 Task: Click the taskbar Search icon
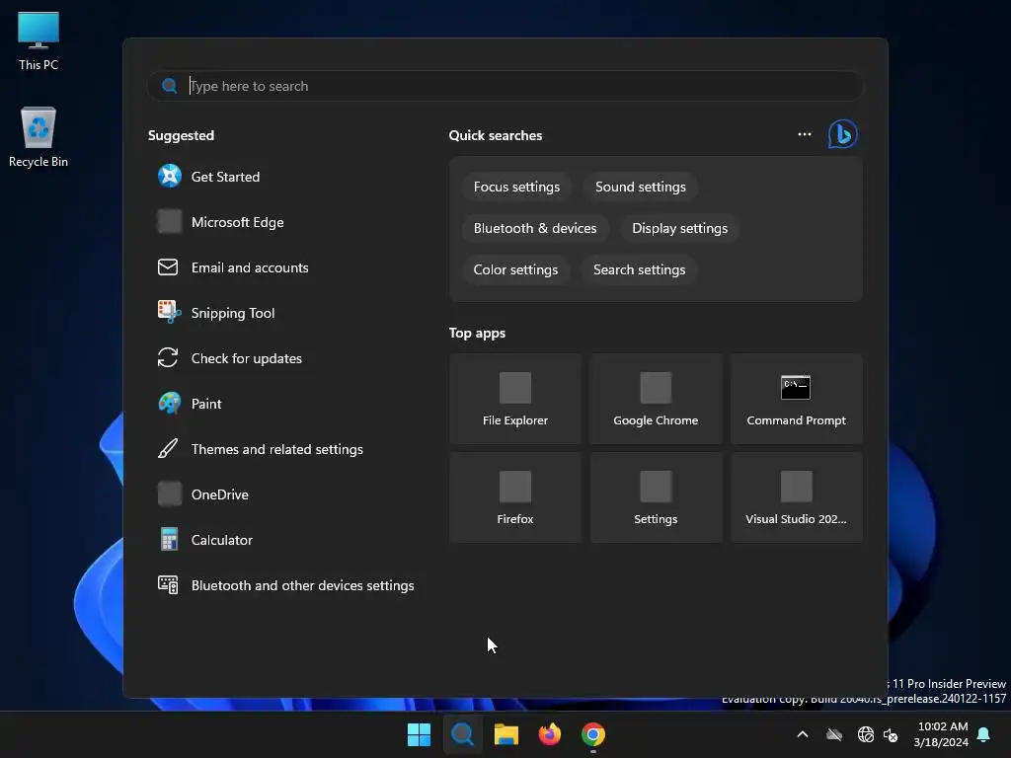462,734
